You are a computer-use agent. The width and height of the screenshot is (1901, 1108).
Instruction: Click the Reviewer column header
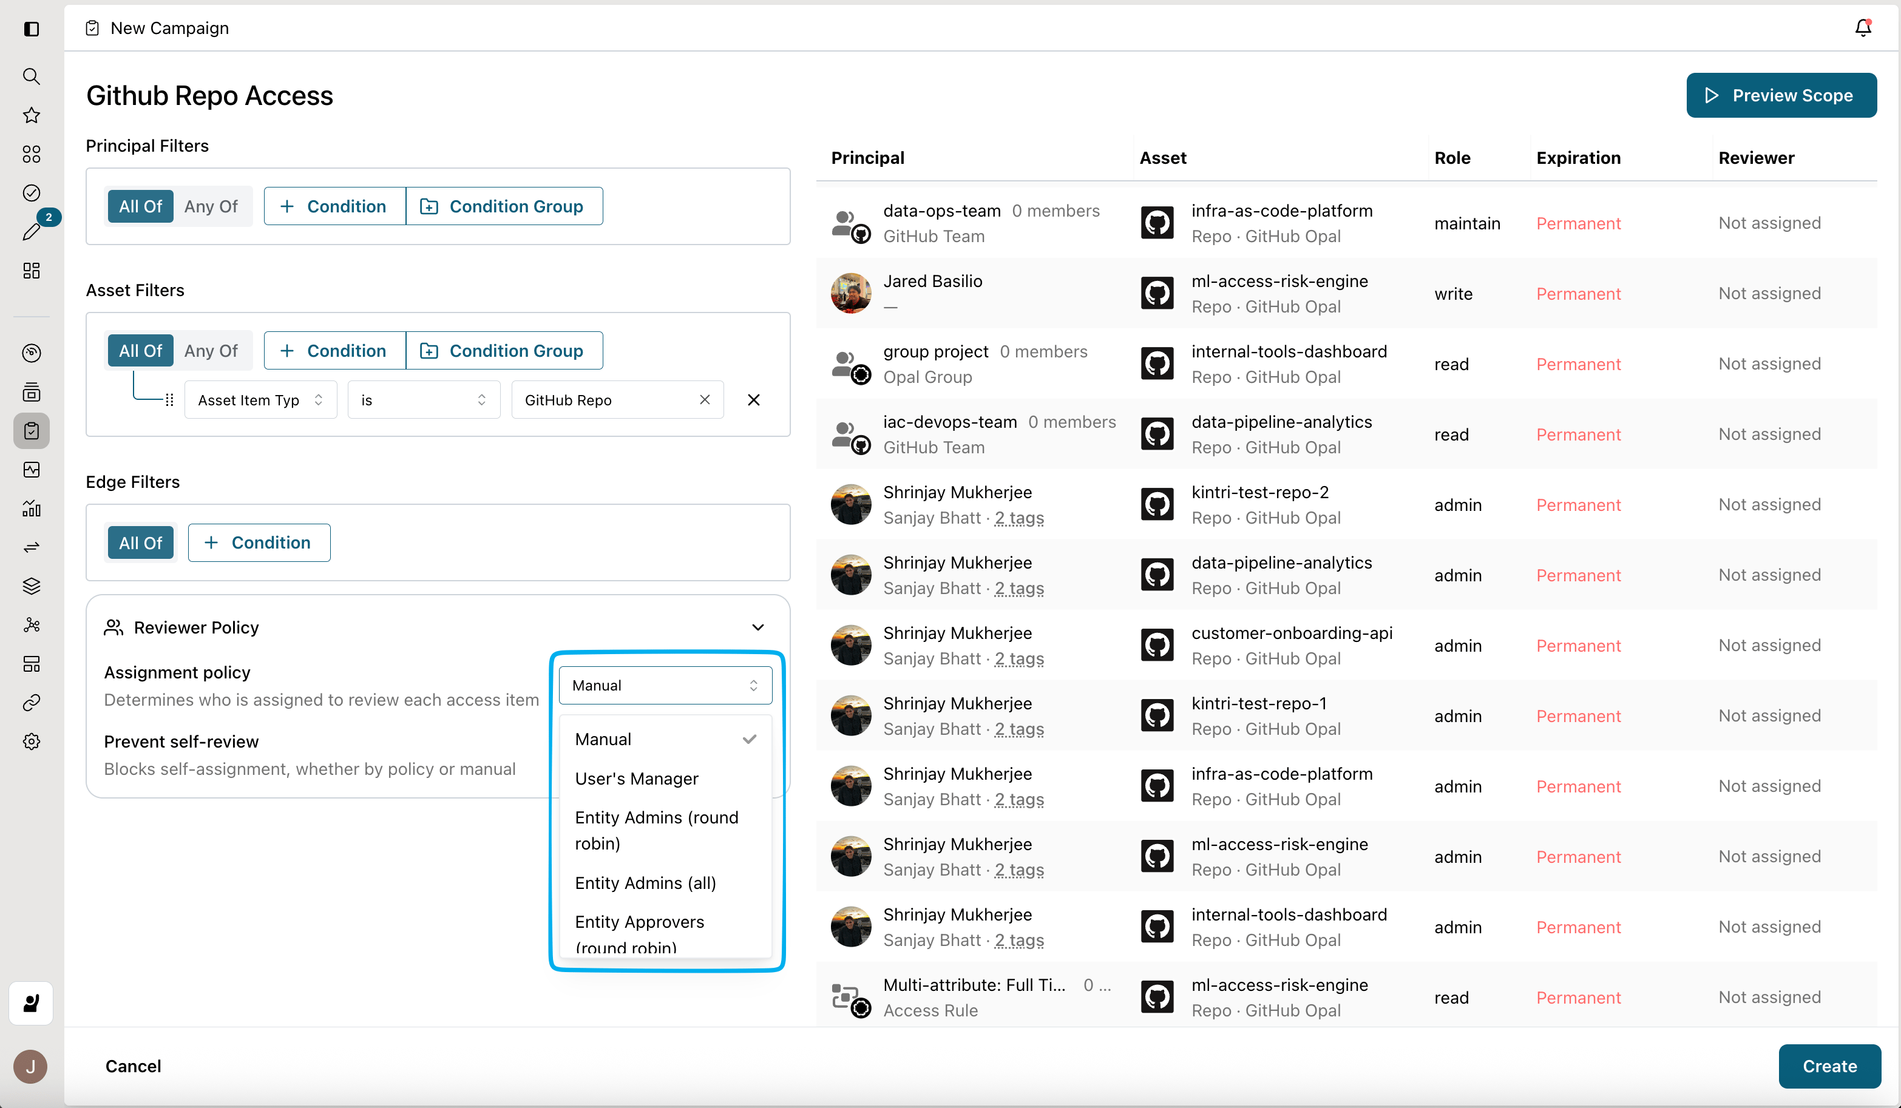1756,158
